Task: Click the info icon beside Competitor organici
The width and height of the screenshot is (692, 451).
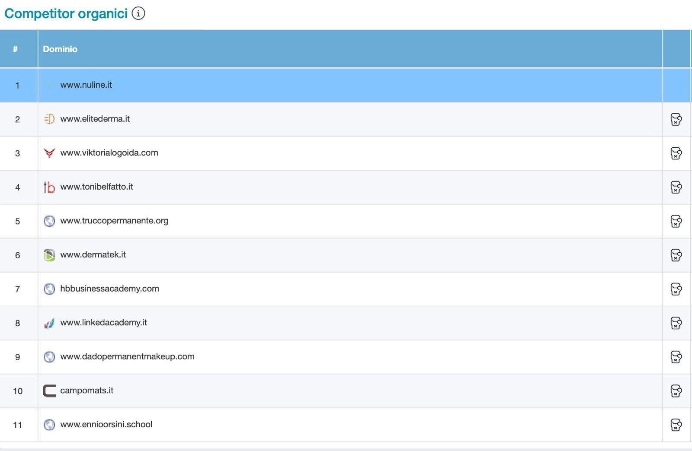Action: pyautogui.click(x=138, y=13)
